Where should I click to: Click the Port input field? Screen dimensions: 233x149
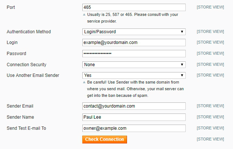pos(134,7)
